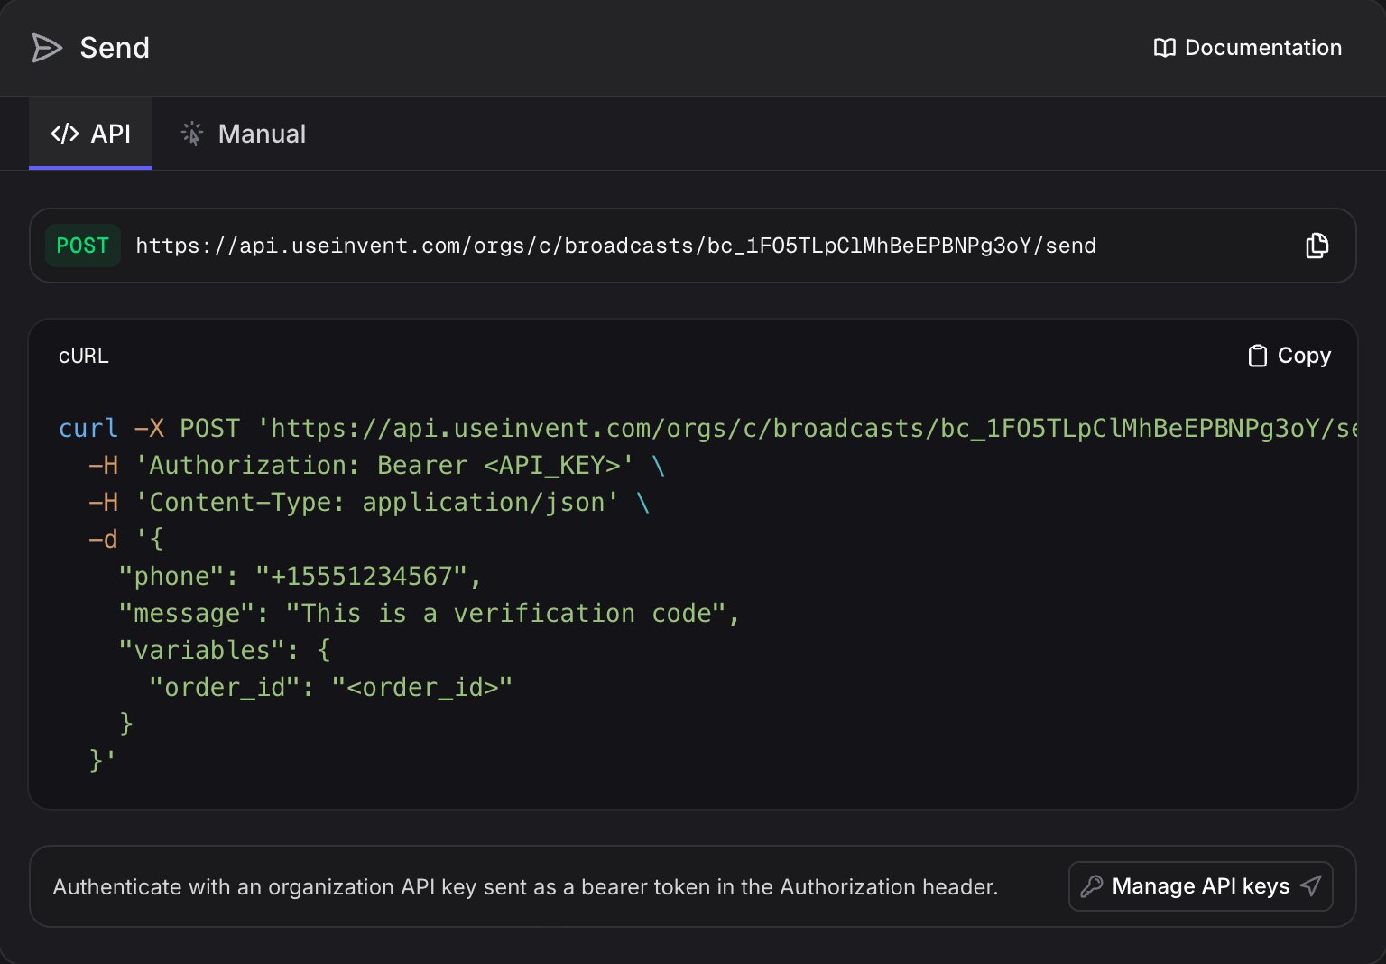The width and height of the screenshot is (1386, 964).
Task: Click the "order_id" variable line
Action: (x=330, y=687)
